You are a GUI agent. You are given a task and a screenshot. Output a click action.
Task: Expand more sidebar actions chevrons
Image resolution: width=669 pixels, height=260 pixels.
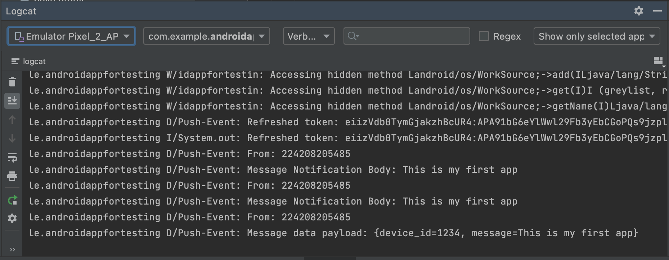(12, 250)
